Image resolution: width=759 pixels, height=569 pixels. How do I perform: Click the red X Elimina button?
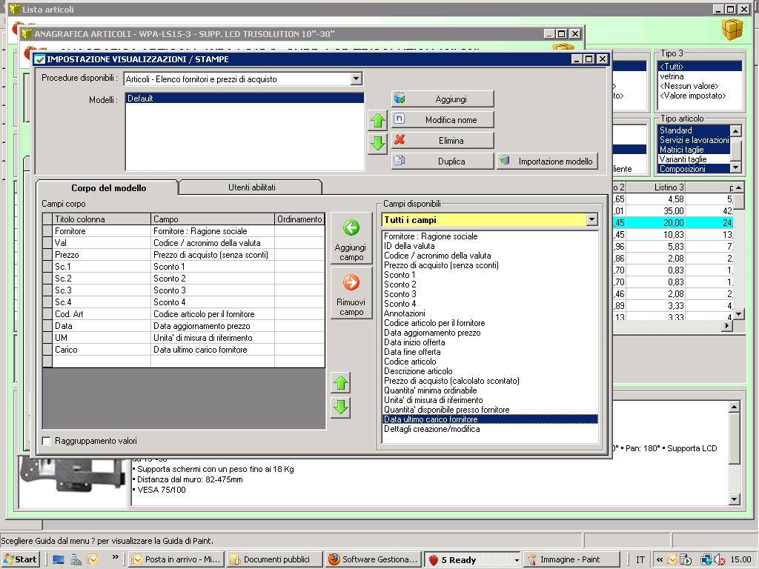tap(443, 140)
